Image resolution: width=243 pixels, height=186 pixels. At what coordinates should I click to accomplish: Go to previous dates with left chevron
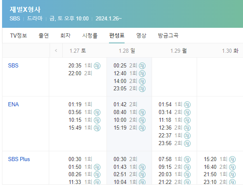tap(56, 50)
